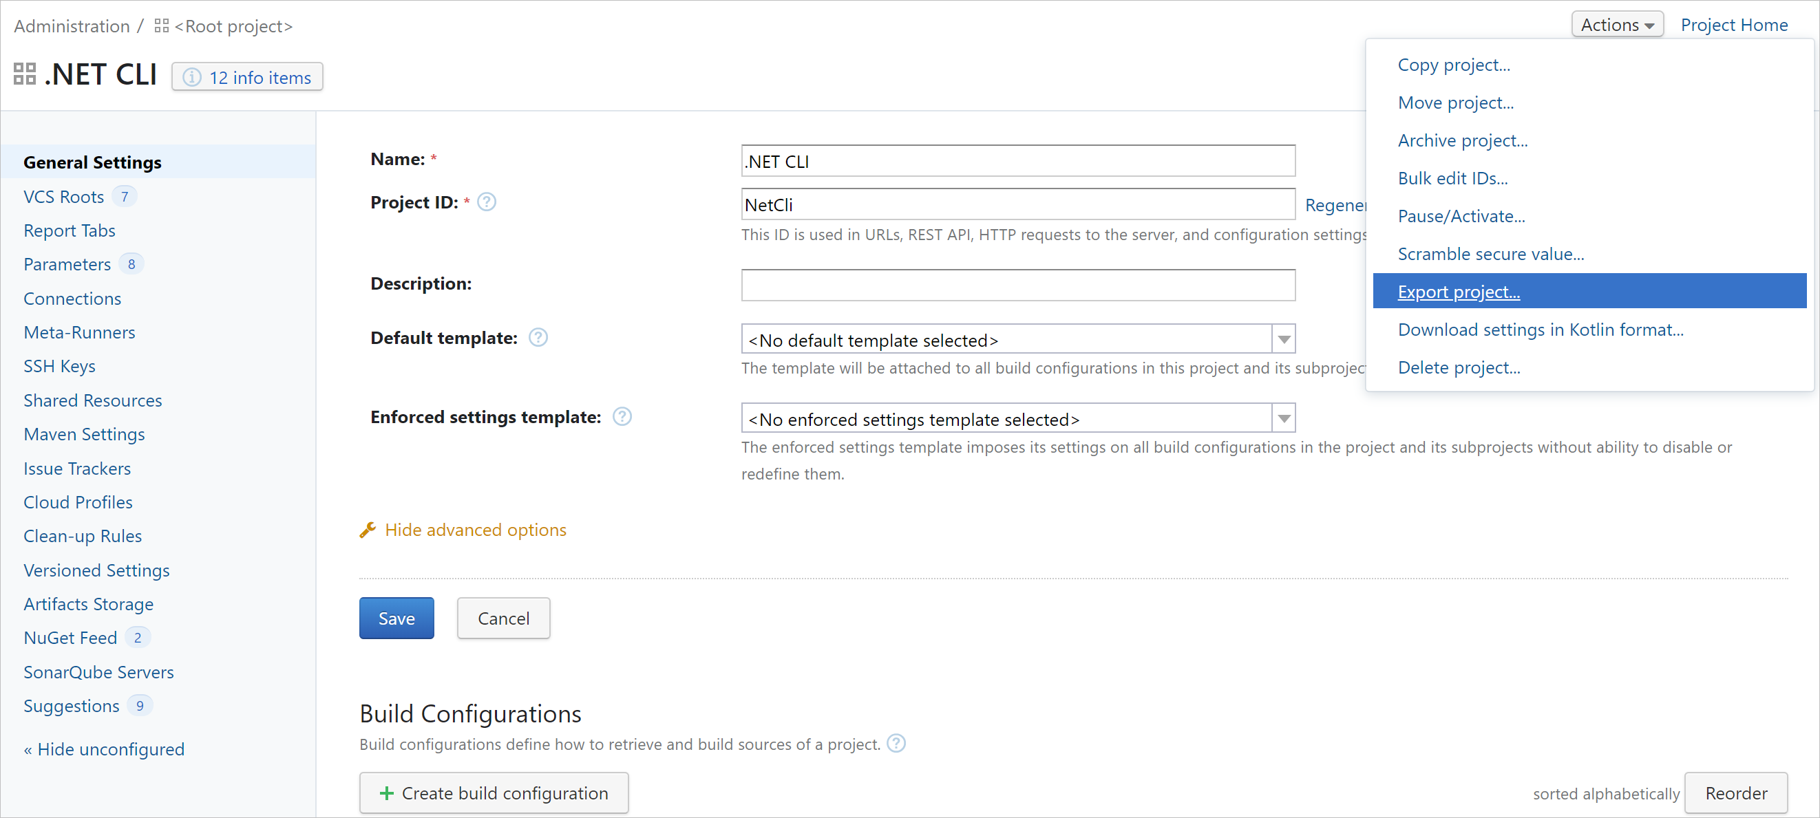
Task: Click the help icon next to Project ID
Action: [x=487, y=202]
